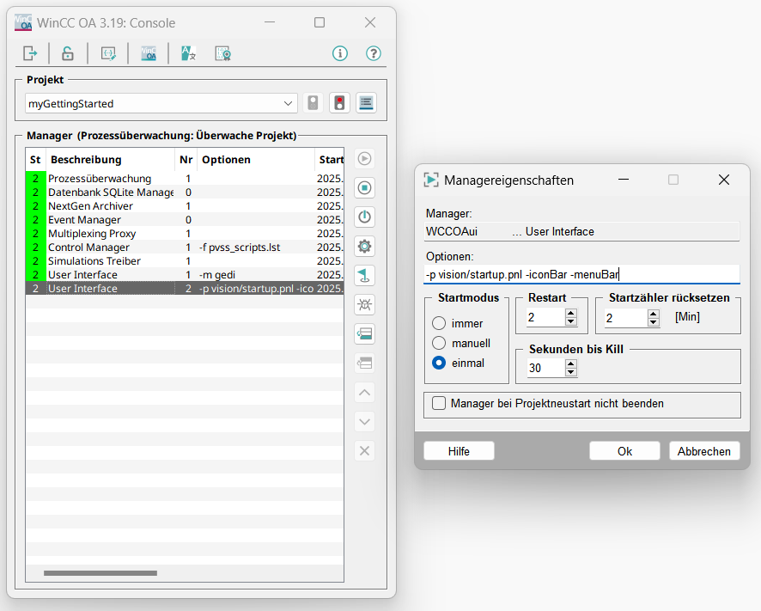
Task: Enable 'Manager bei Projektneustart nicht beenden' checkbox
Action: tap(440, 403)
